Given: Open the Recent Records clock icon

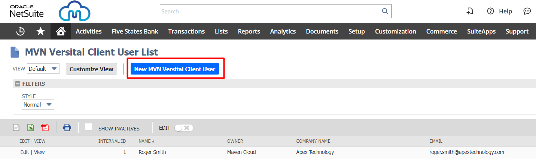Looking at the screenshot, I should (21, 32).
